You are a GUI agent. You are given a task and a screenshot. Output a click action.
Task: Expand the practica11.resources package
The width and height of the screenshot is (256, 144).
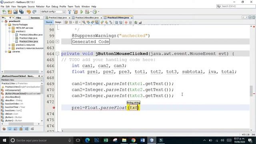(10, 45)
